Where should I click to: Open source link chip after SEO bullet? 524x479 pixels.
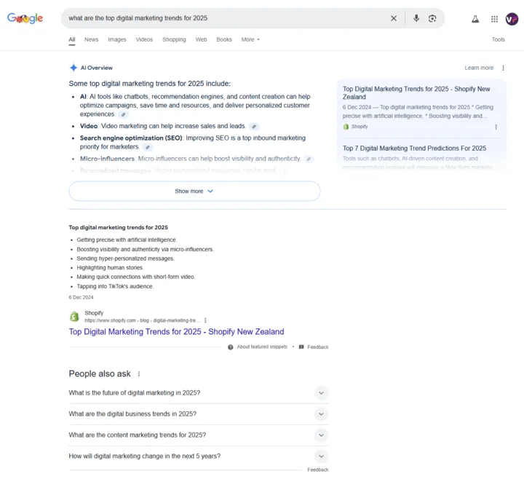(147, 147)
